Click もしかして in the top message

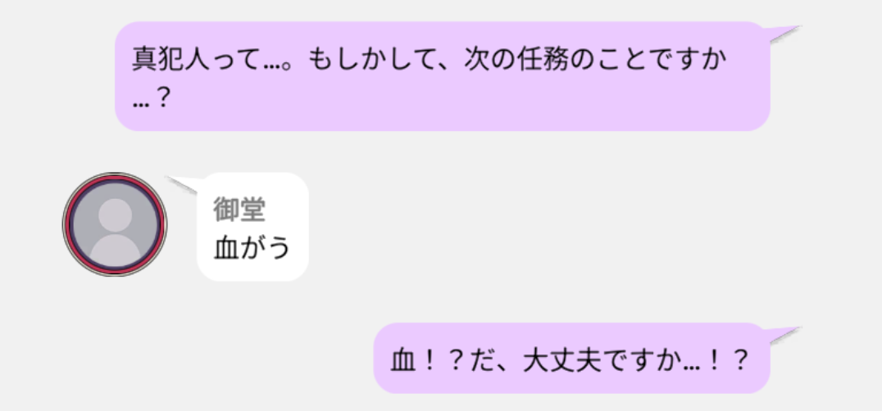(380, 60)
